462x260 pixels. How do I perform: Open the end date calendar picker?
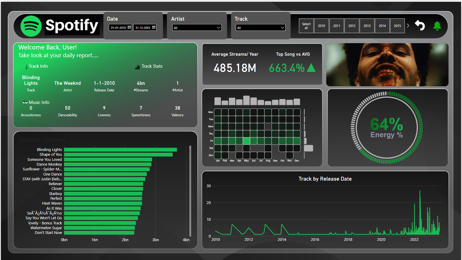pos(154,27)
